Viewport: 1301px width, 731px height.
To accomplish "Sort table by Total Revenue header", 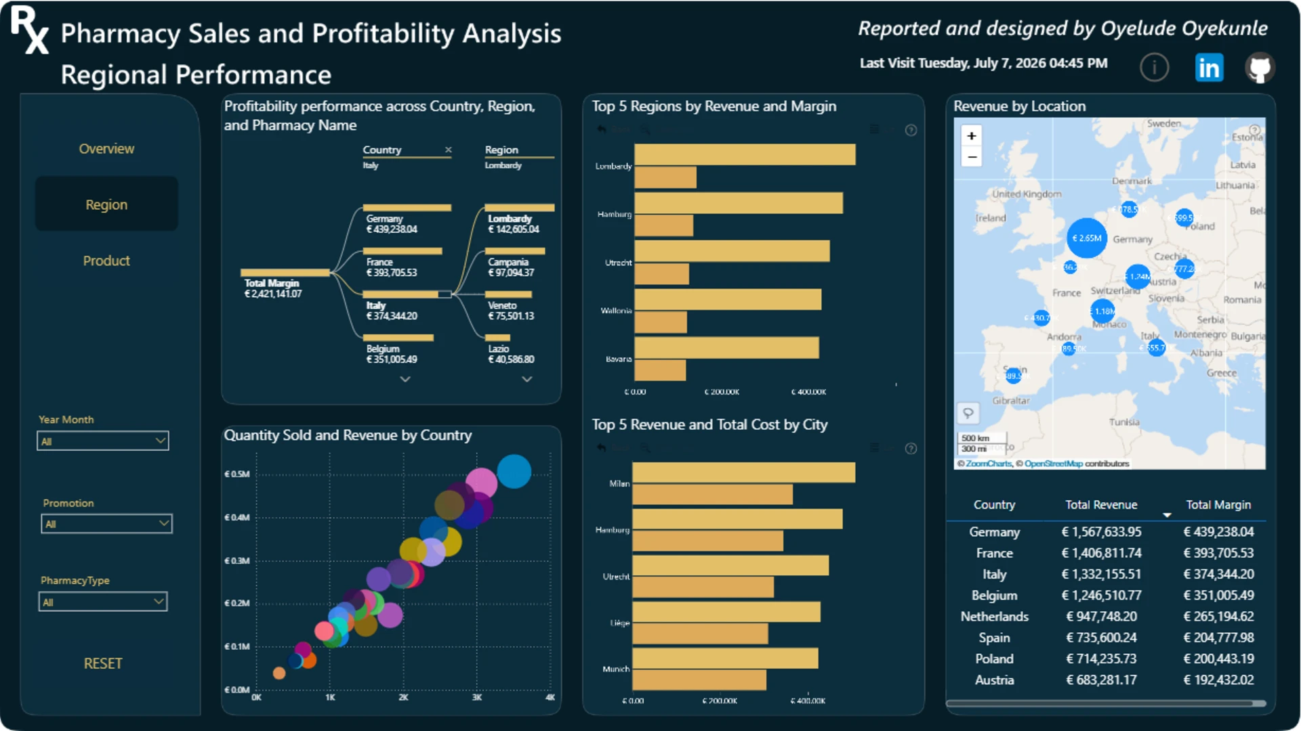I will click(1101, 505).
